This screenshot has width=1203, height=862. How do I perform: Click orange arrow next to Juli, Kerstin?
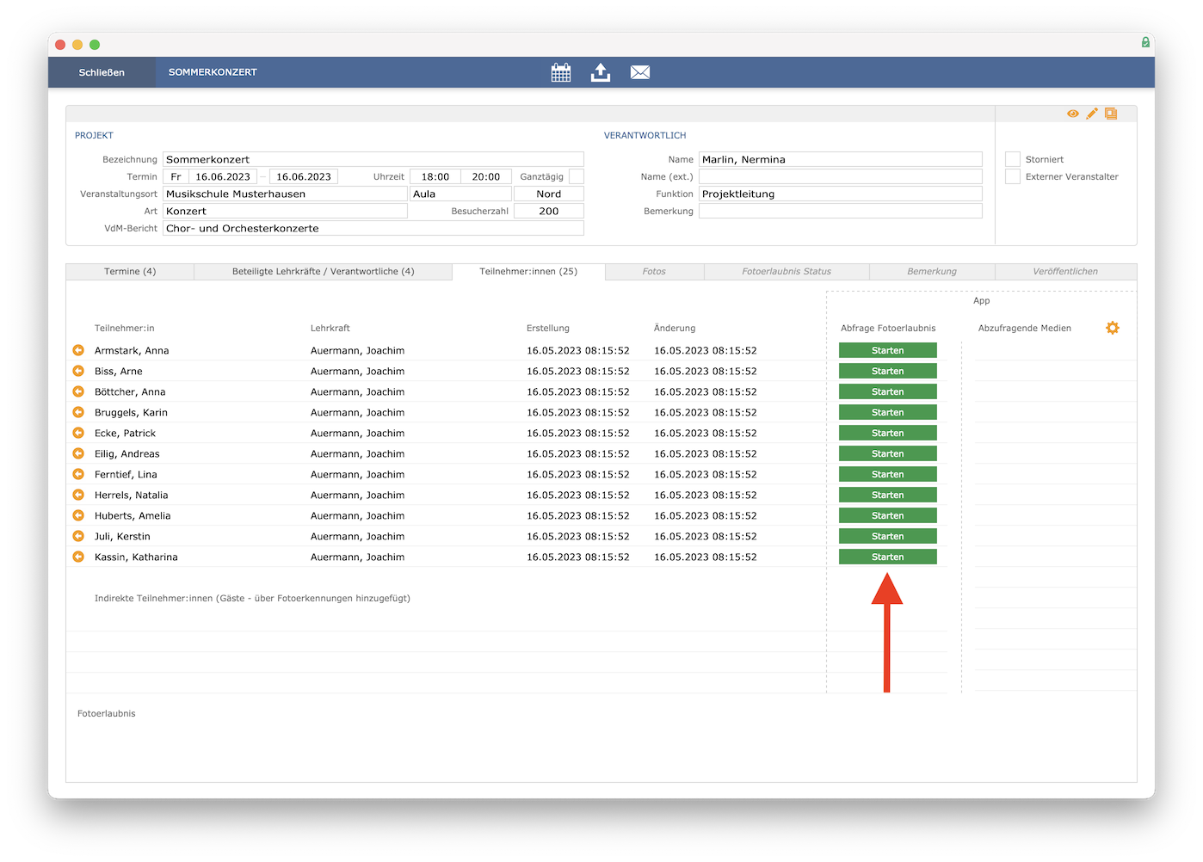click(x=78, y=536)
